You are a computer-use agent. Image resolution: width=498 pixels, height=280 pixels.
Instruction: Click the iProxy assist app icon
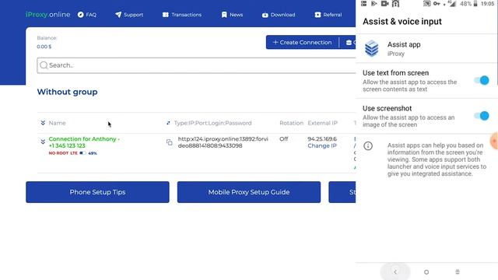pos(372,48)
